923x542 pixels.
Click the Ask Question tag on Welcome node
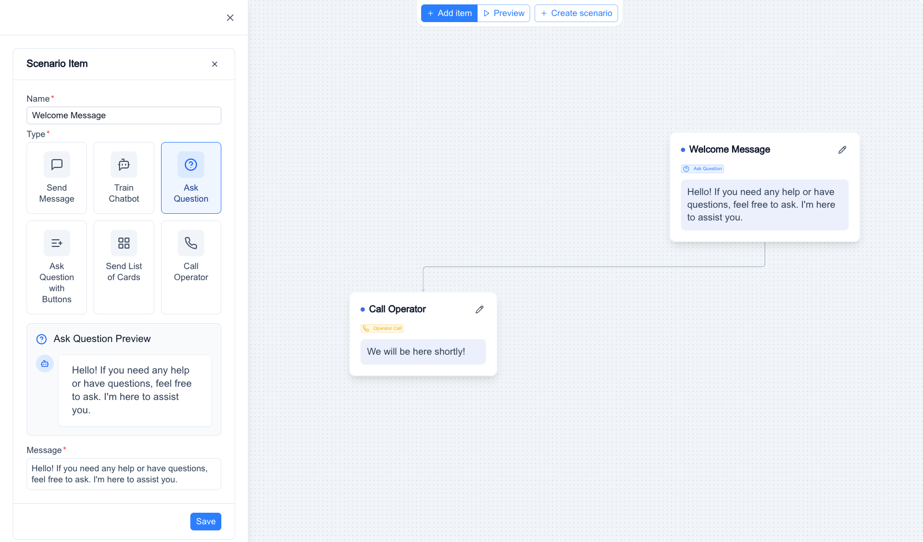(703, 169)
